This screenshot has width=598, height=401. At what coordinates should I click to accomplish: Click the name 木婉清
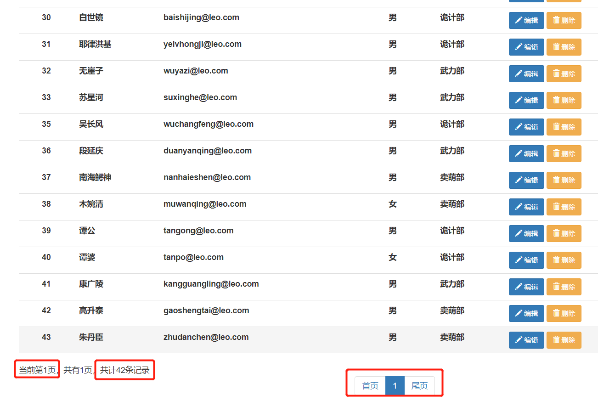click(91, 204)
